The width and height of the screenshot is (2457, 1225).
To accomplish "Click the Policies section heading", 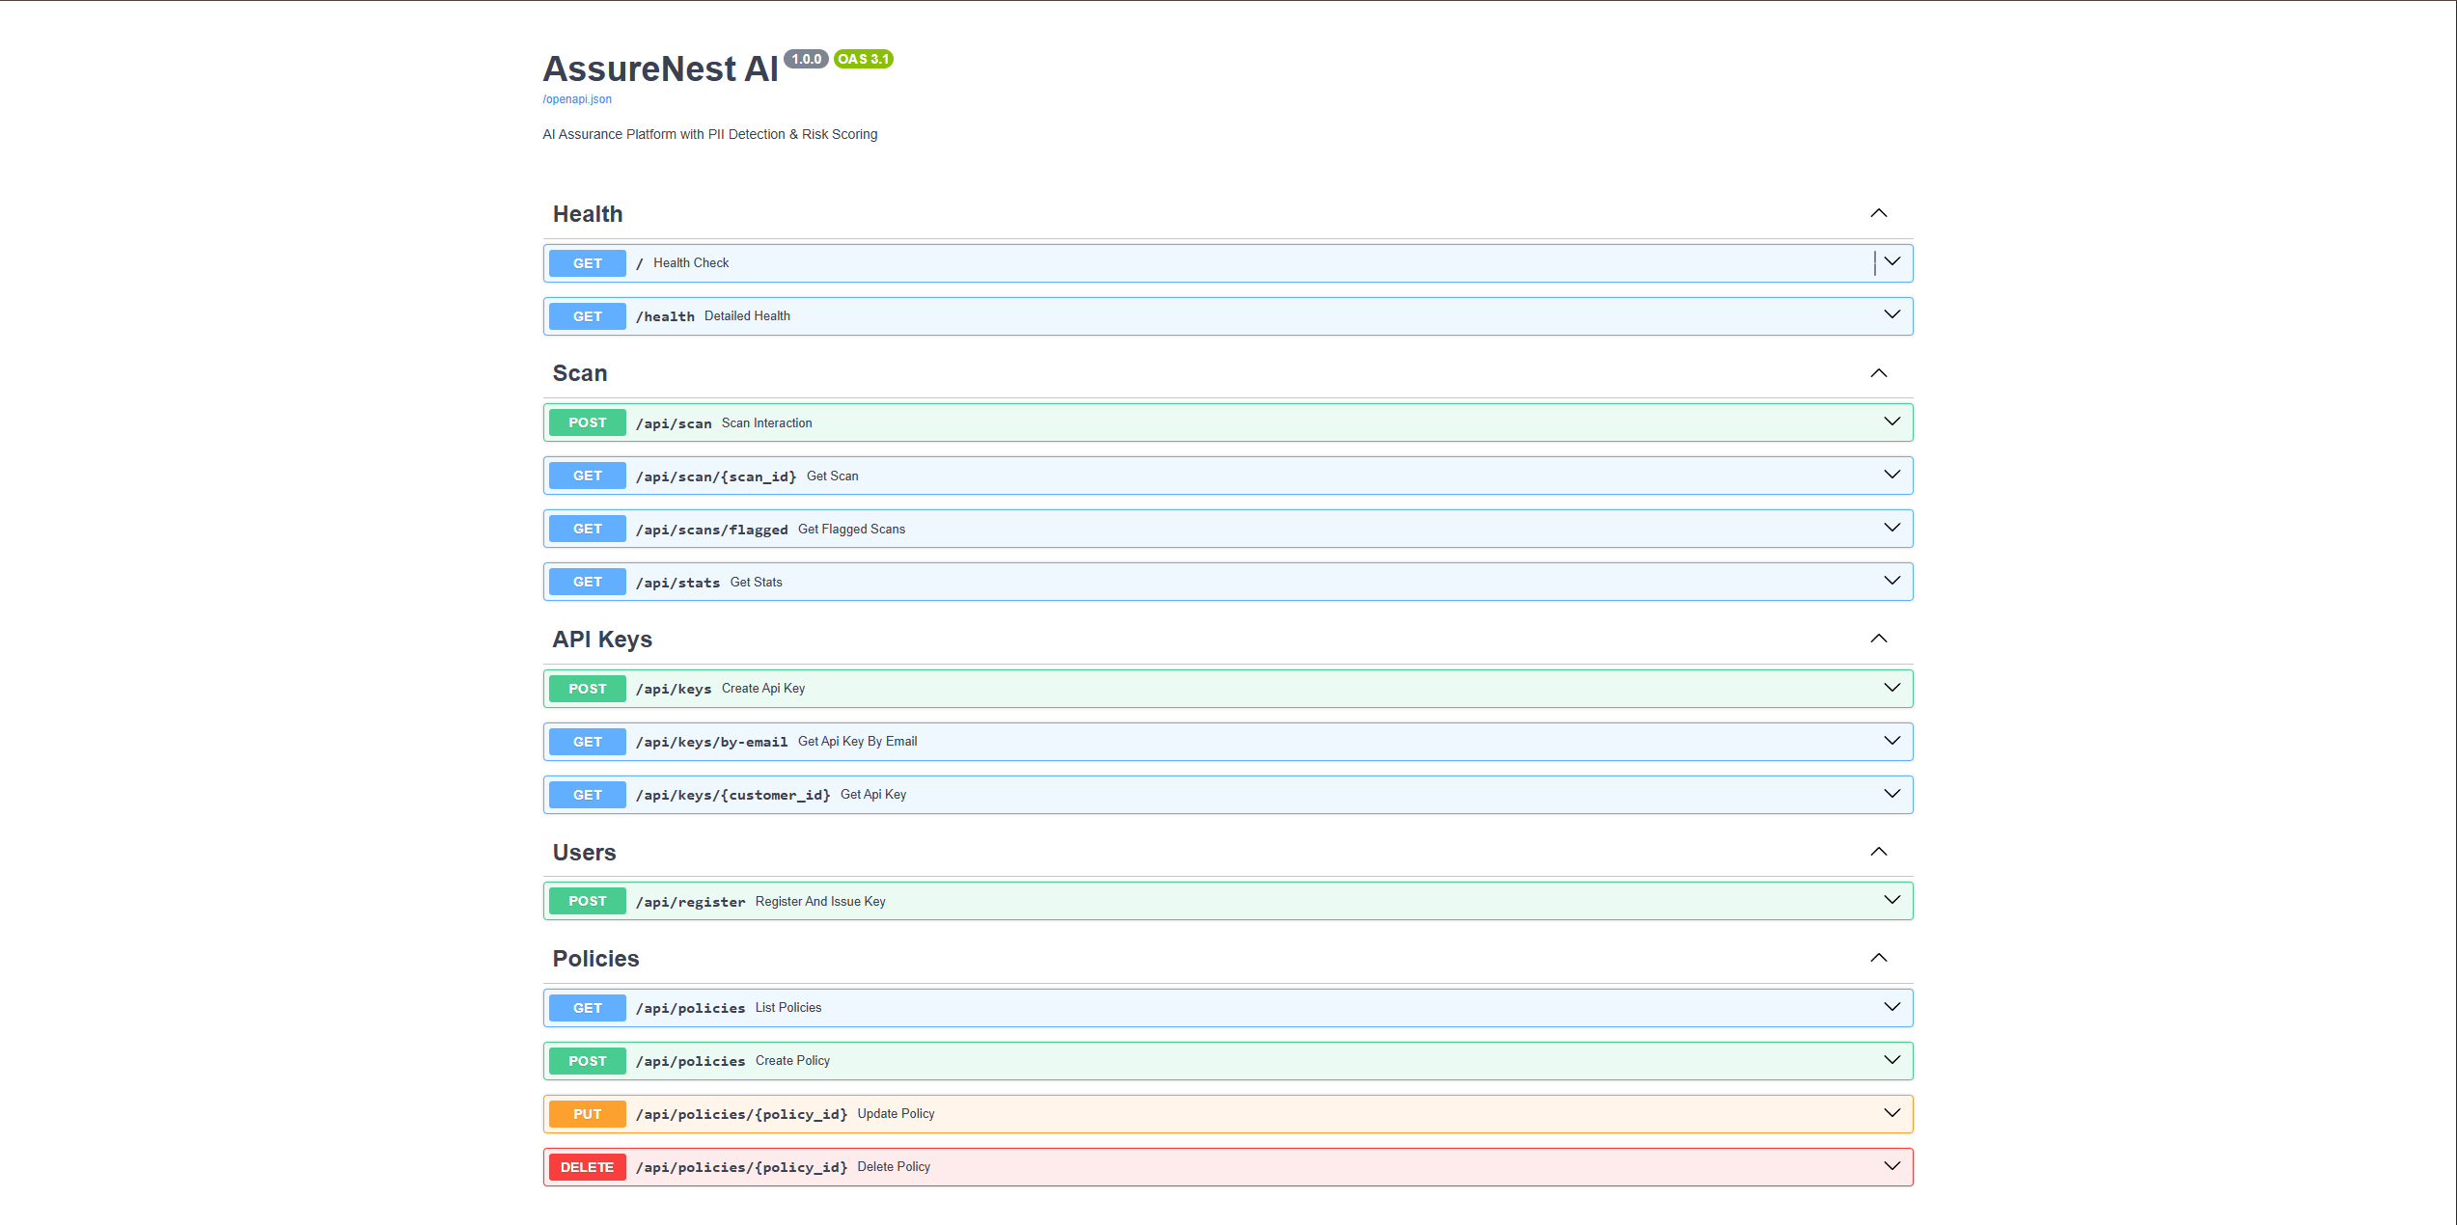I will coord(595,959).
